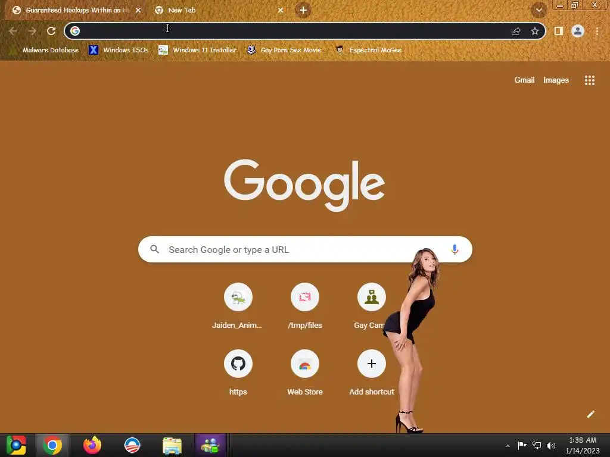Click the browser Back arrow
This screenshot has height=457, width=610.
click(x=13, y=31)
